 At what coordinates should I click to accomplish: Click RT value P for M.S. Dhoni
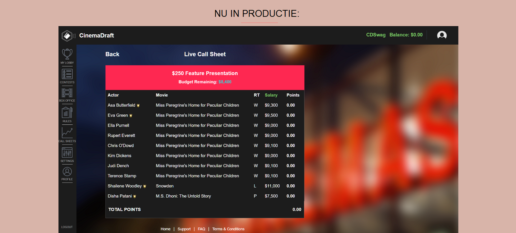255,196
